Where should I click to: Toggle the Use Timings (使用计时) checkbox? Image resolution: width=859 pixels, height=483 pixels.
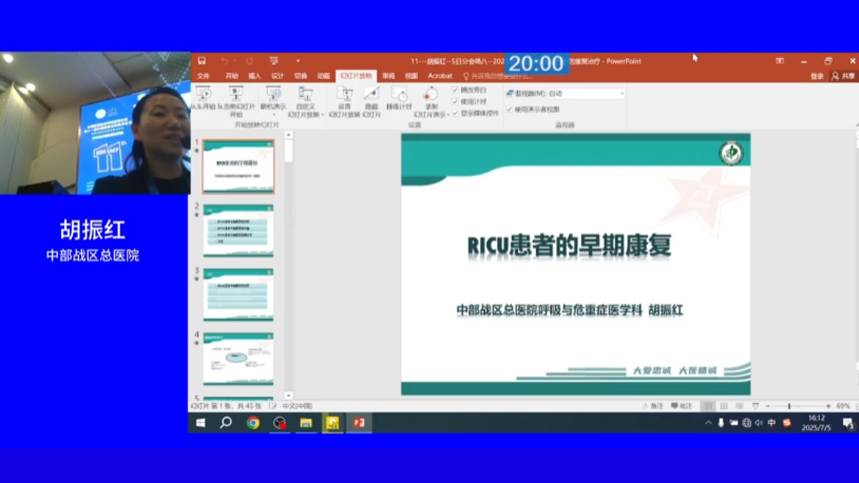coord(455,102)
